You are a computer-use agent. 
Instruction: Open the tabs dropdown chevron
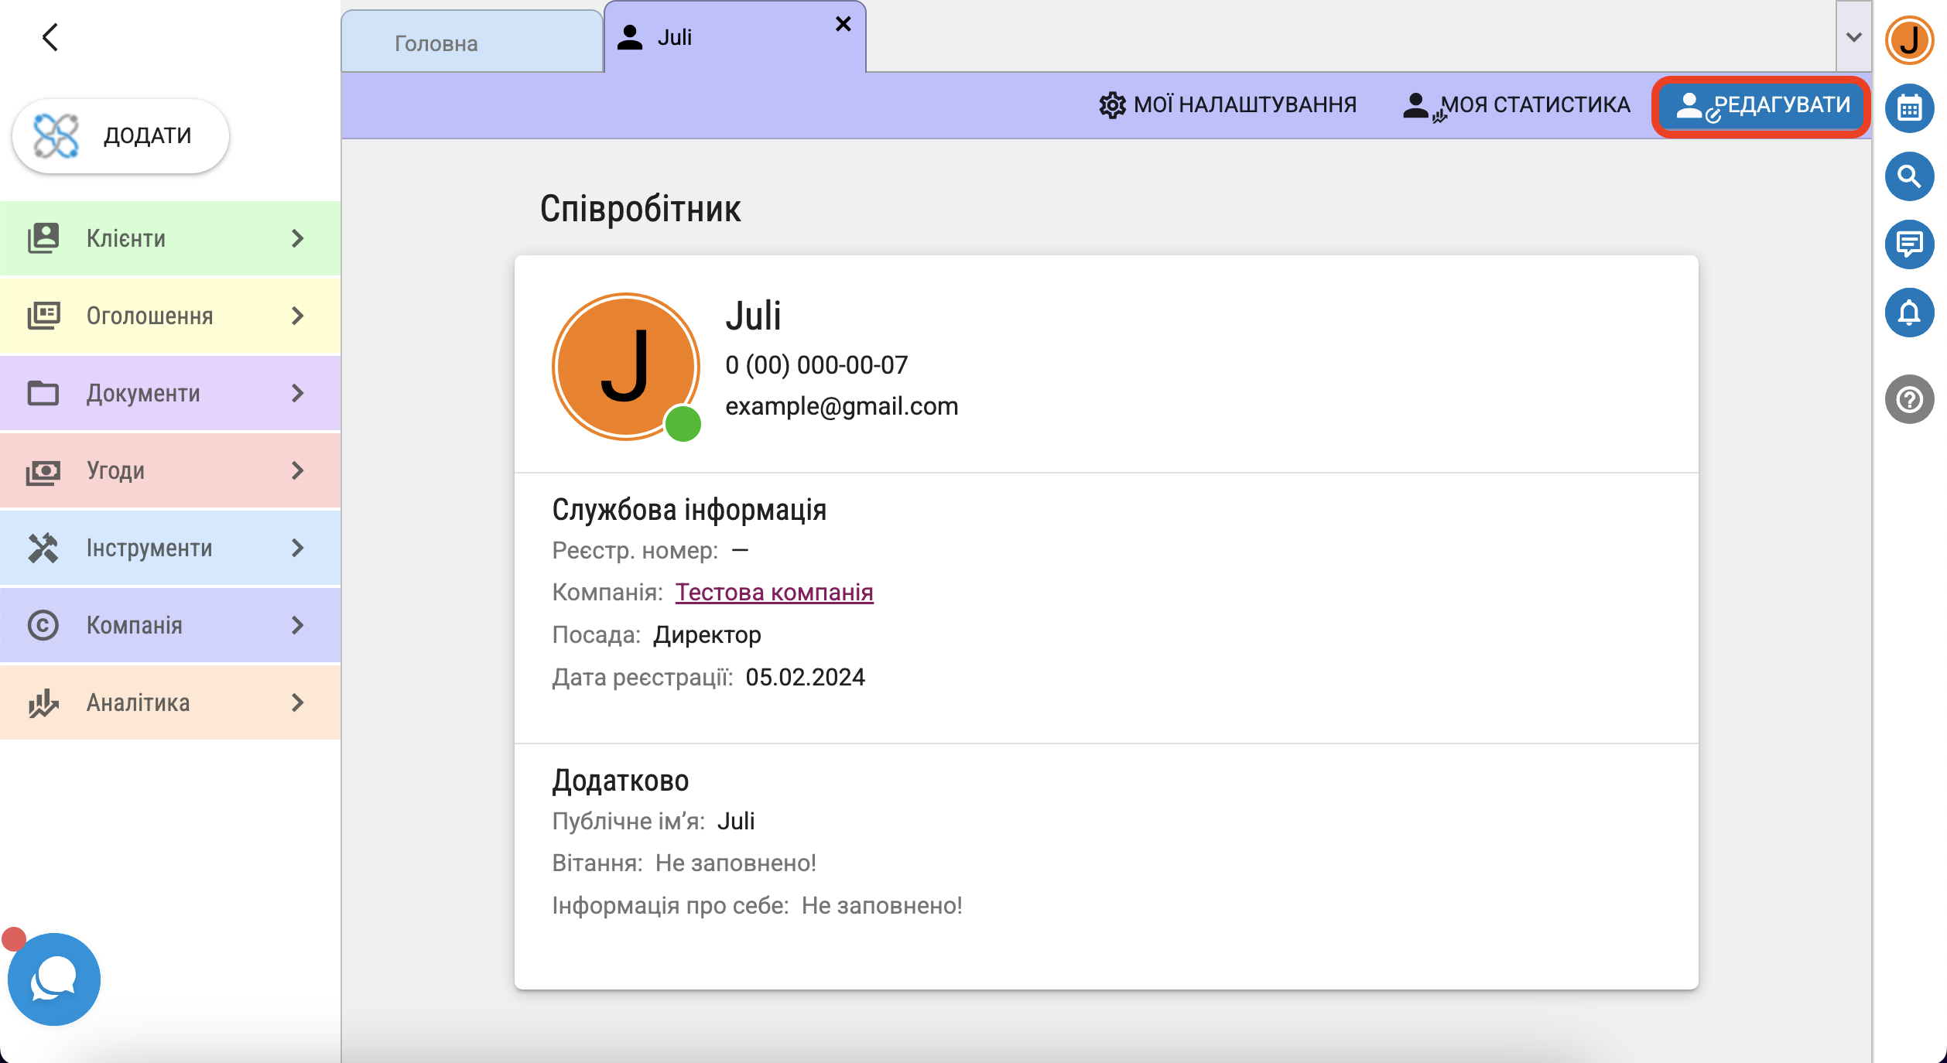(1853, 37)
